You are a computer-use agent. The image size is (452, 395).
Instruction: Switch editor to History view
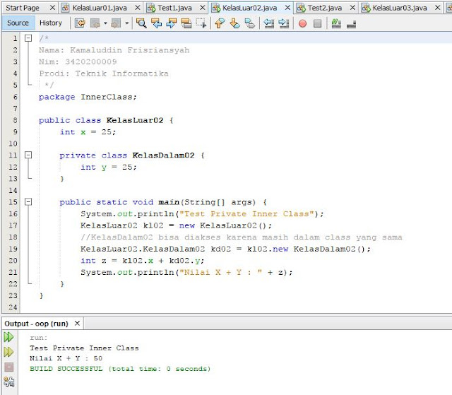pyautogui.click(x=51, y=23)
